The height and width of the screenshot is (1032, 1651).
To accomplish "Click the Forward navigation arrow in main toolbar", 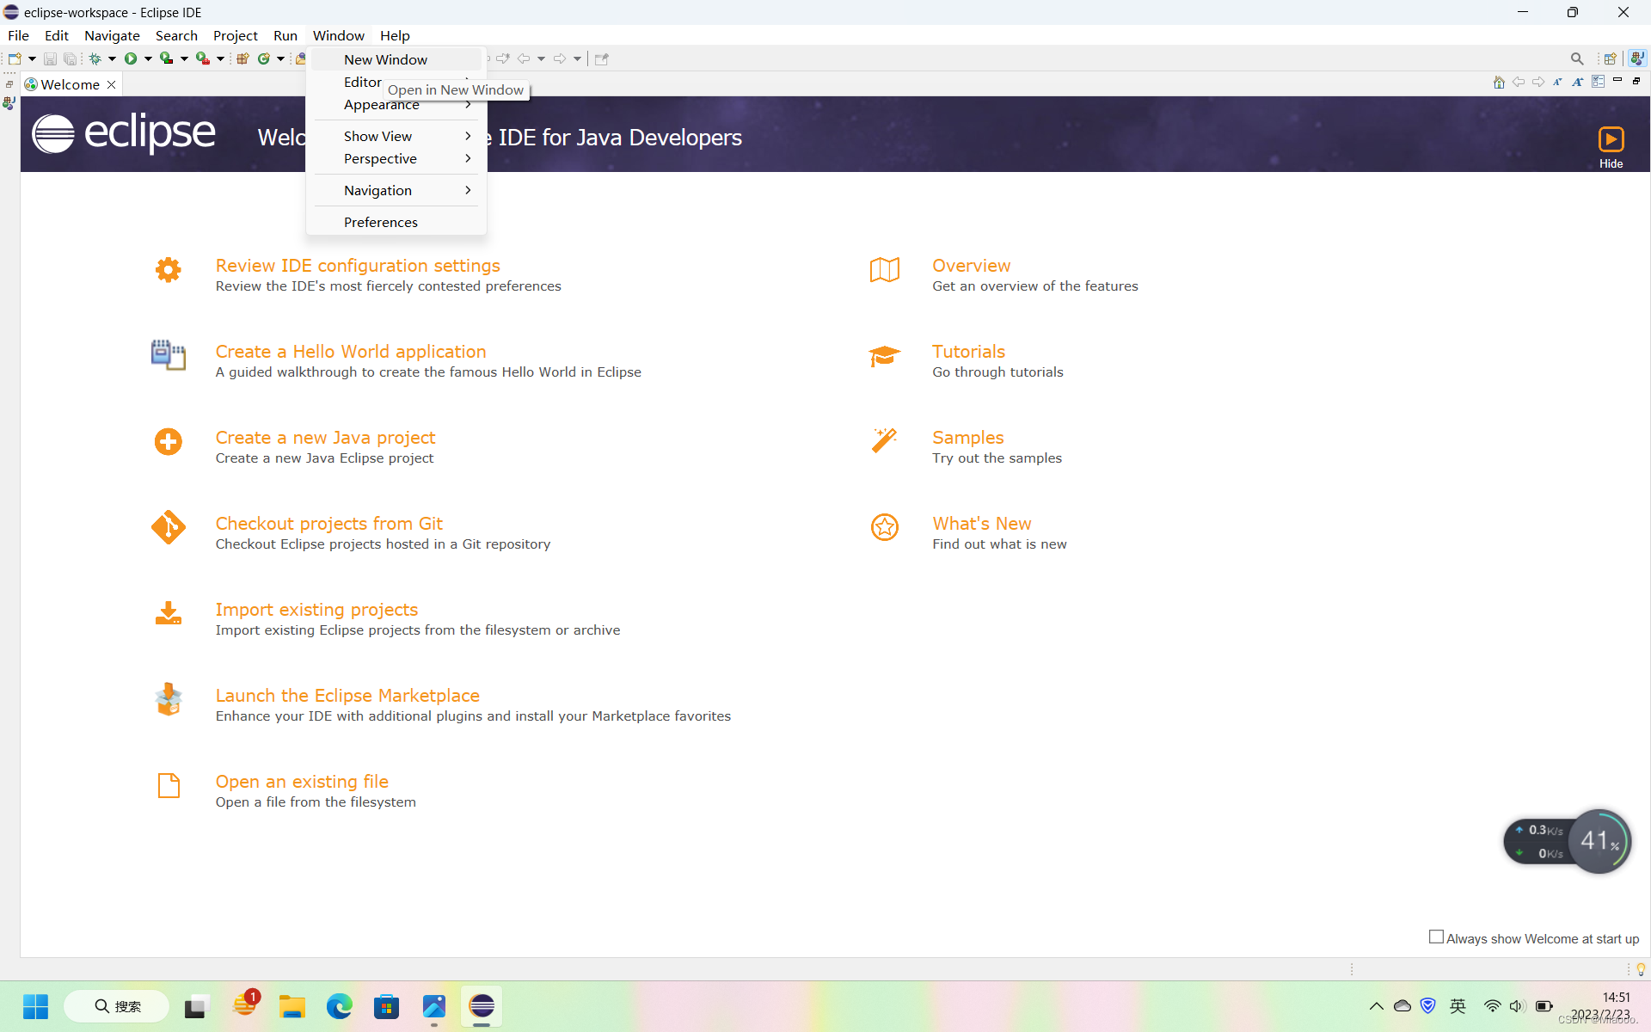I will point(560,58).
